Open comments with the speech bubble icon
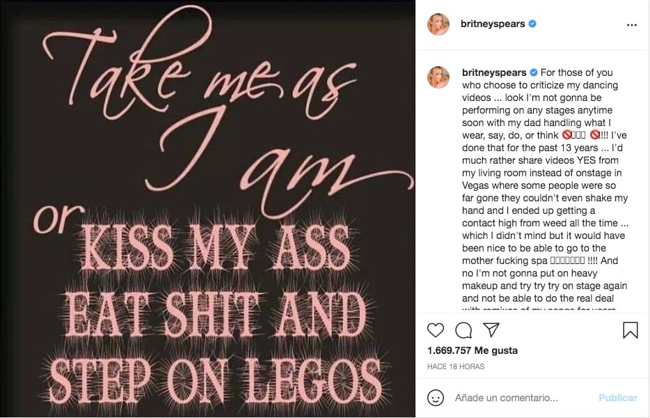Screen dimensions: 650x418 [x=463, y=330]
